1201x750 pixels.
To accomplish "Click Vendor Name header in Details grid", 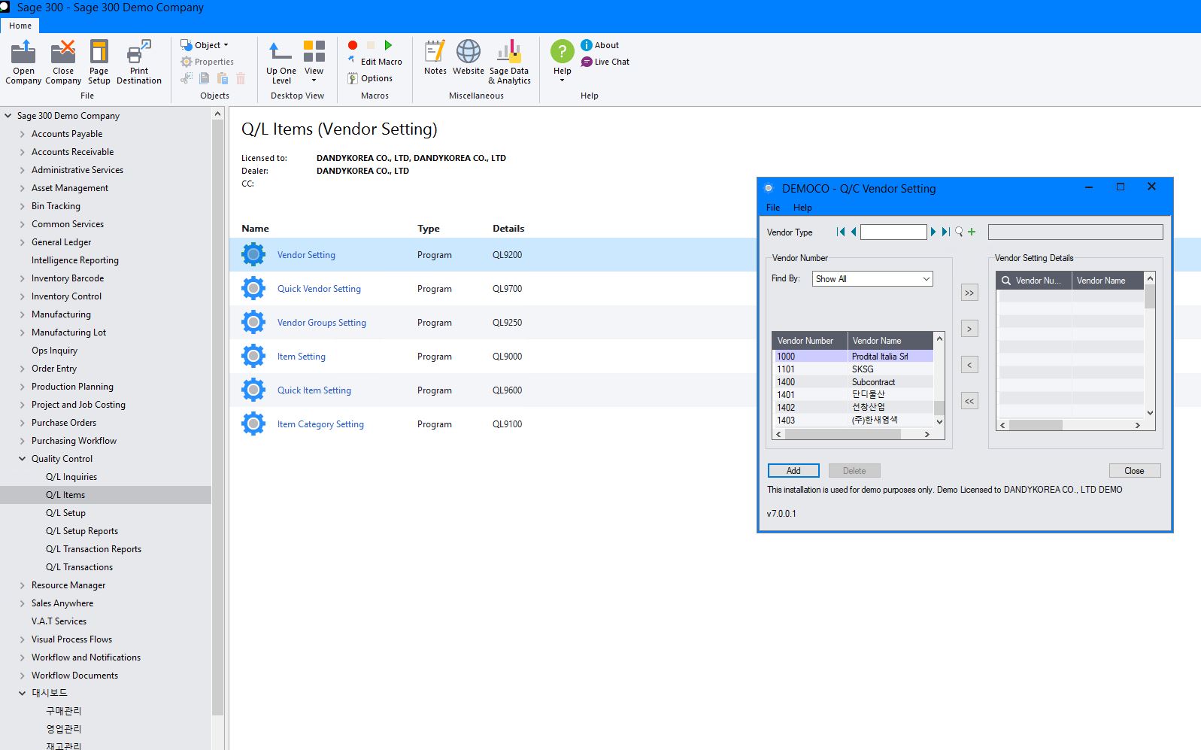I will (1108, 281).
